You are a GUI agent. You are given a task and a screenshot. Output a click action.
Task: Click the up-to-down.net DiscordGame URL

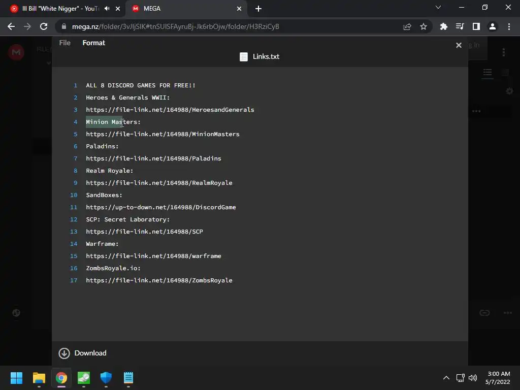(161, 207)
